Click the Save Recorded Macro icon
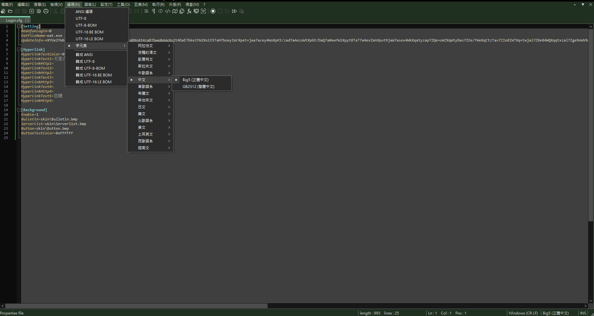Viewport: 594px width, 316px height. click(x=242, y=11)
